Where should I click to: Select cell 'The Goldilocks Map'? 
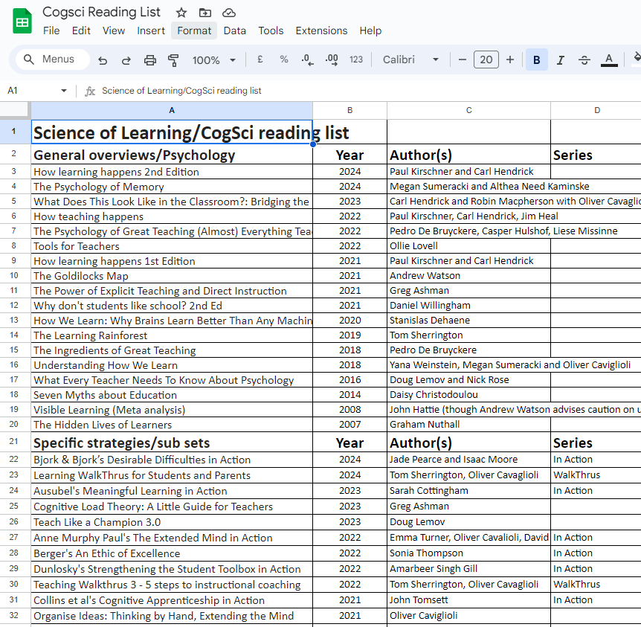[172, 276]
